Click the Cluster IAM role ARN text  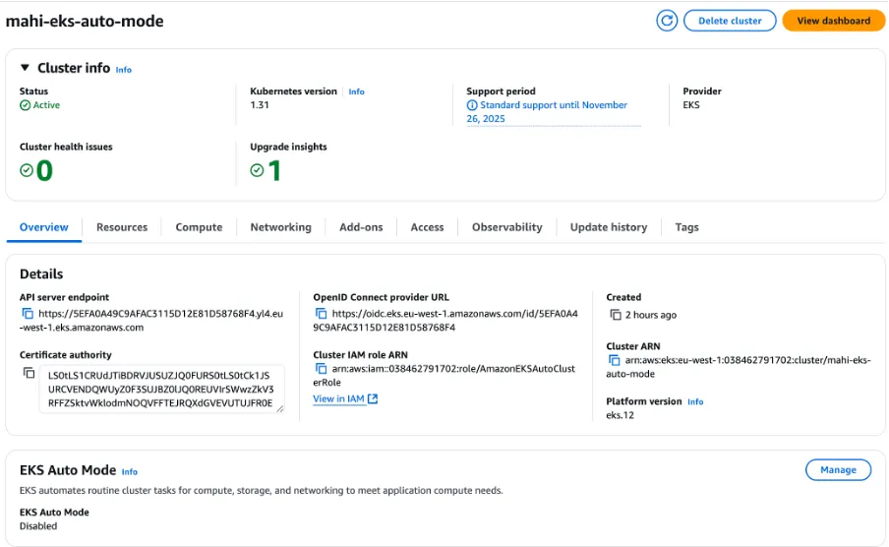tap(444, 376)
